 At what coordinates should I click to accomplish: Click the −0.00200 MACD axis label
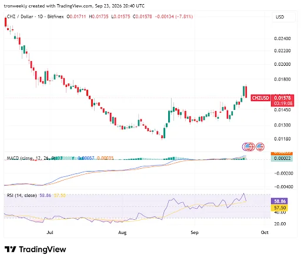[x=283, y=173]
